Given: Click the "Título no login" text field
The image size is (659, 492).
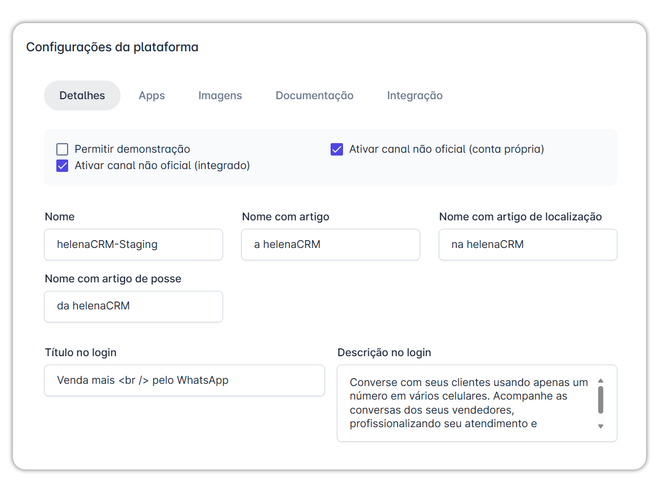Looking at the screenshot, I should click(x=184, y=380).
